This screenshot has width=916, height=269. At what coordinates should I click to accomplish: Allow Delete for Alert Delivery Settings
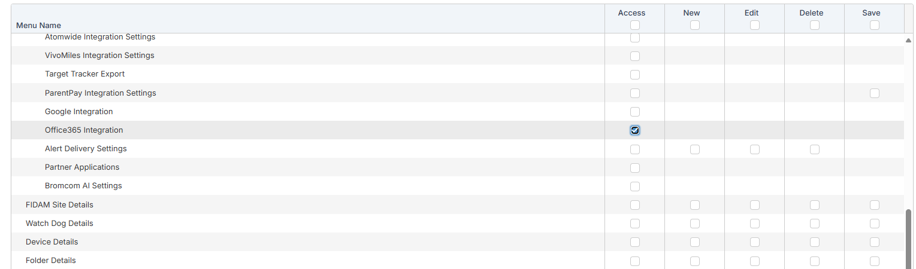(815, 149)
